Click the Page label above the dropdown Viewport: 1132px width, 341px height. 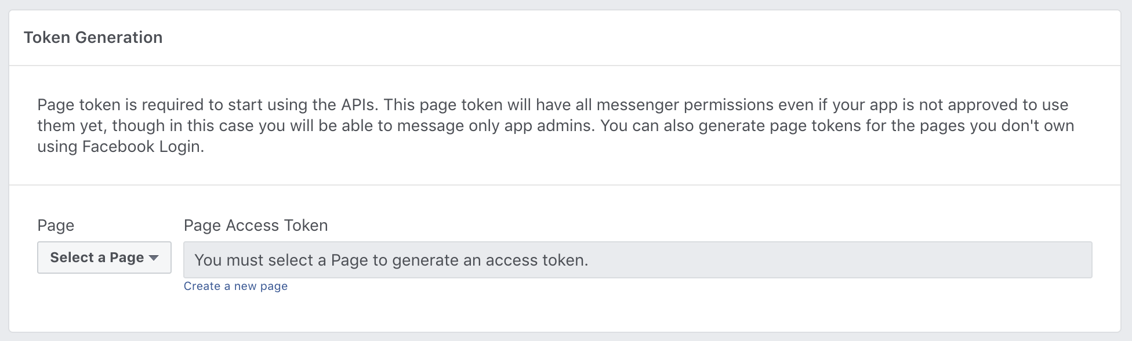click(x=56, y=225)
